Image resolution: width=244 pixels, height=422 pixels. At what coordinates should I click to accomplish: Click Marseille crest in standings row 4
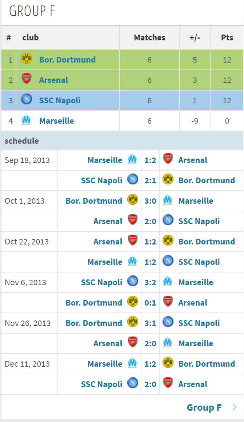[x=26, y=120]
